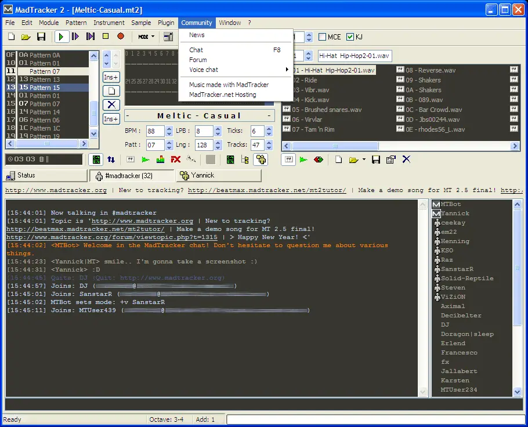528x427 pixels.
Task: Open the red FX effects editor icon
Action: point(175,160)
